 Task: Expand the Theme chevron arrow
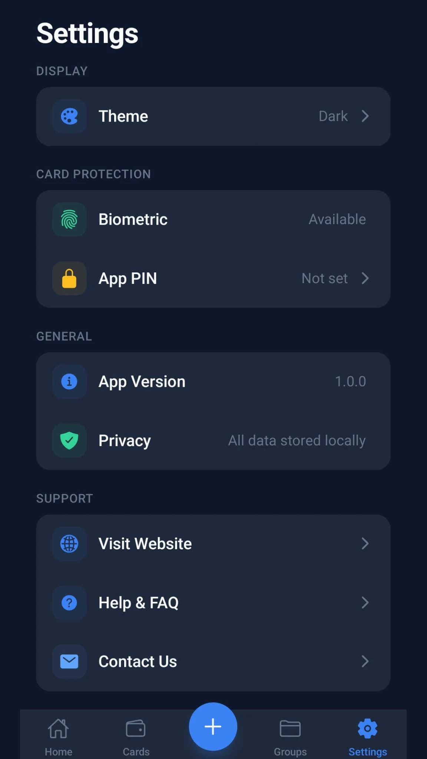pyautogui.click(x=365, y=116)
